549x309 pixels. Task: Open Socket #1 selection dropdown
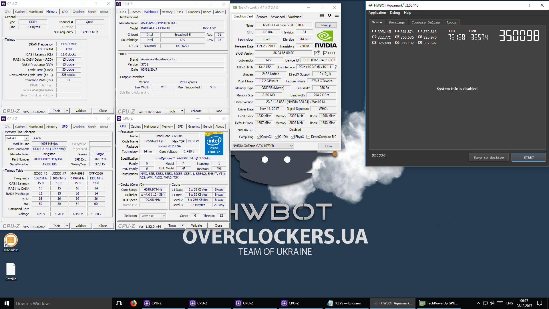pos(164,216)
